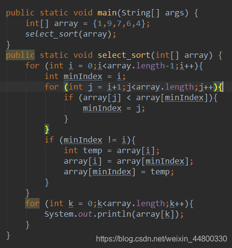The height and width of the screenshot is (248, 232).
Task: Click 'static' keyword in select_sort declaration
Action: pos(54,55)
